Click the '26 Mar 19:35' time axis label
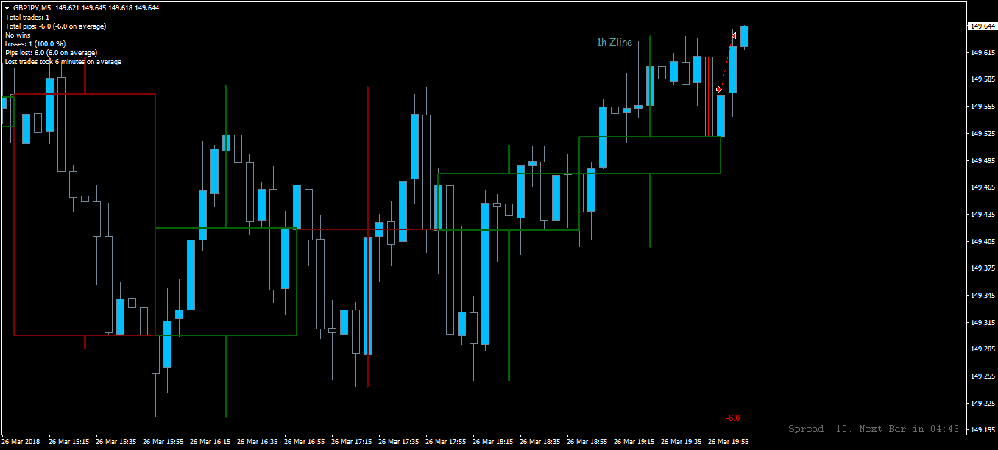 point(682,442)
